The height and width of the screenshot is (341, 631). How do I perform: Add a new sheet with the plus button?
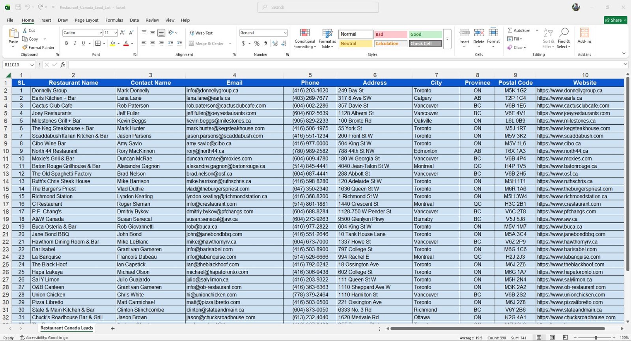pyautogui.click(x=112, y=328)
